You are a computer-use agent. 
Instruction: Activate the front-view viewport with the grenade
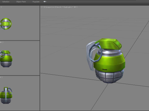tap(20, 58)
